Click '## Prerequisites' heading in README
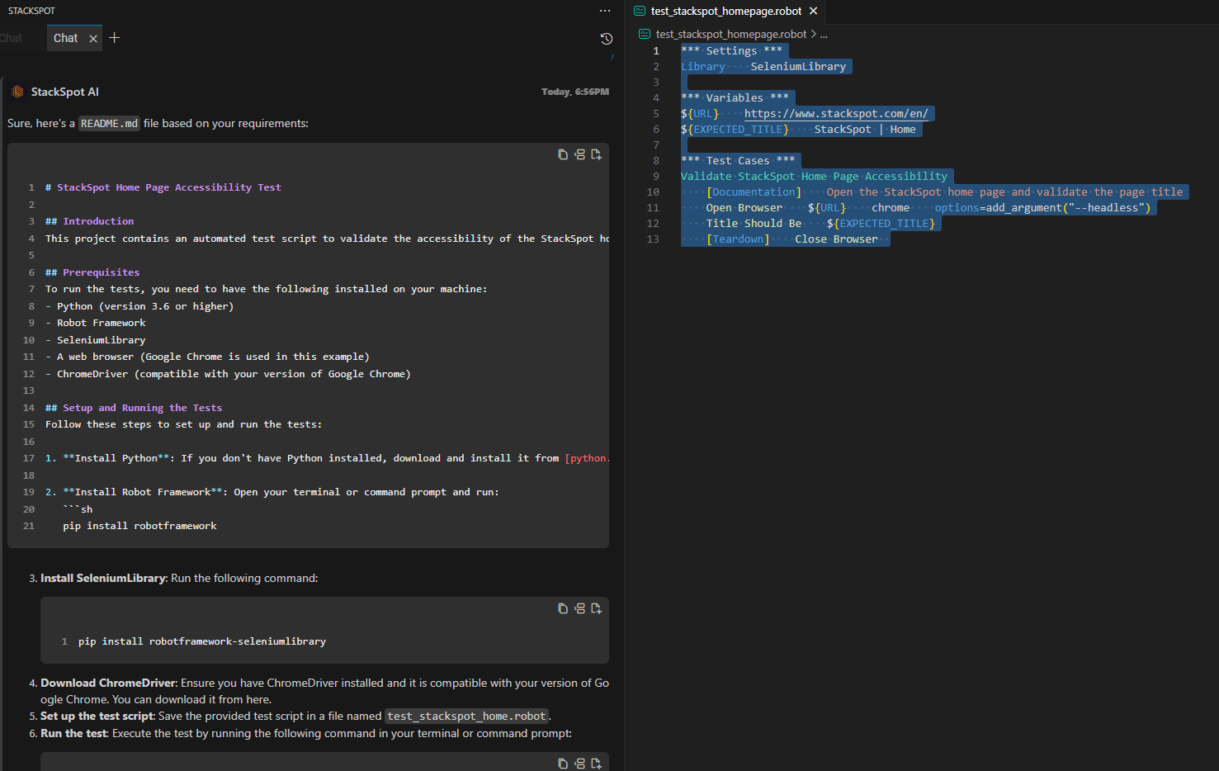 [92, 272]
